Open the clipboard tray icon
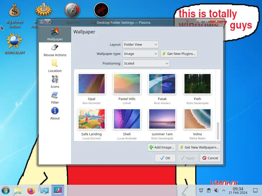The image size is (262, 196). tap(209, 190)
